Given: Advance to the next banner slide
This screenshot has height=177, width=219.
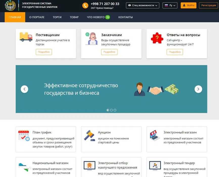Looking at the screenshot, I should [x=198, y=89].
